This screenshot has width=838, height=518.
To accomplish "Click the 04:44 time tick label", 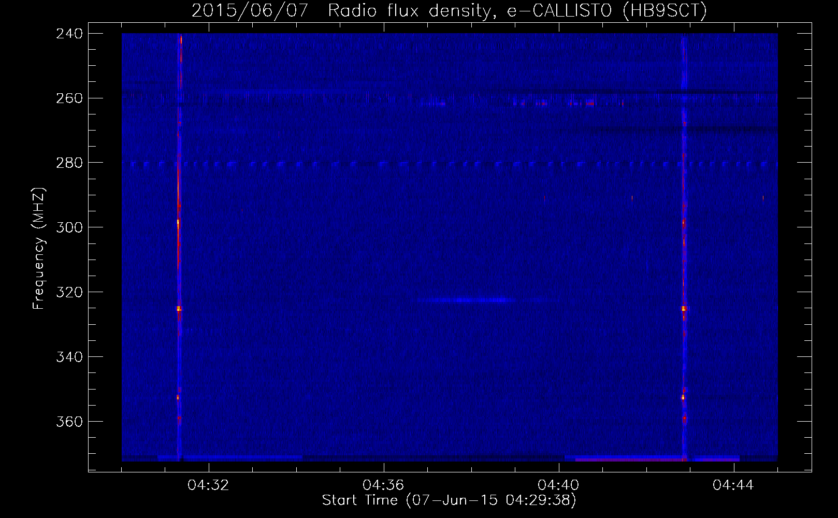I will point(733,485).
